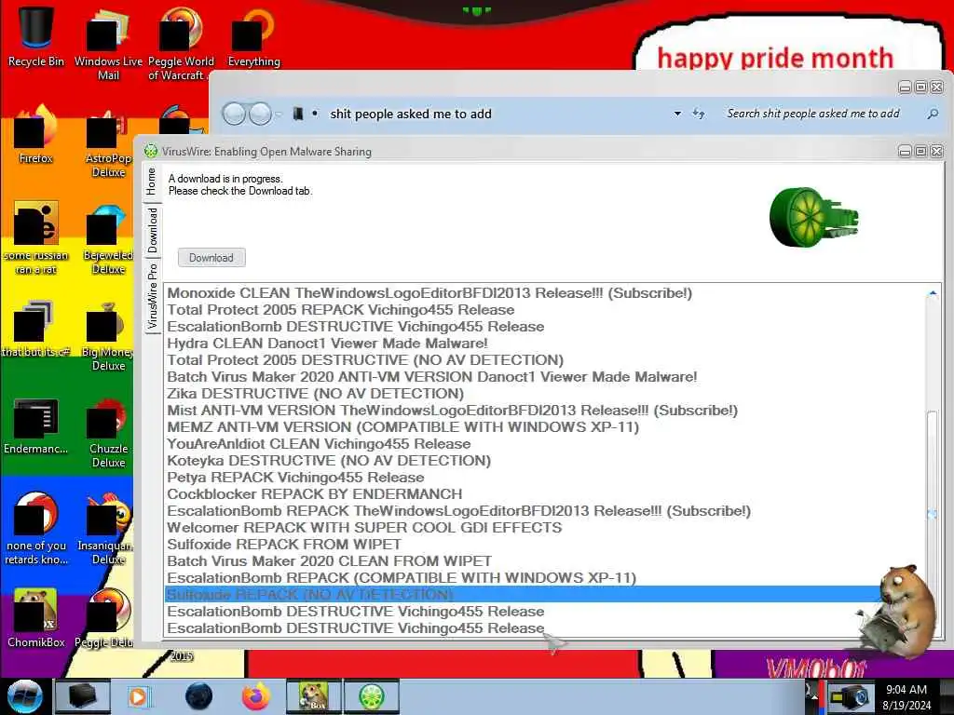Select AstroPop Deluxe desktop icon
954x715 pixels.
point(108,142)
